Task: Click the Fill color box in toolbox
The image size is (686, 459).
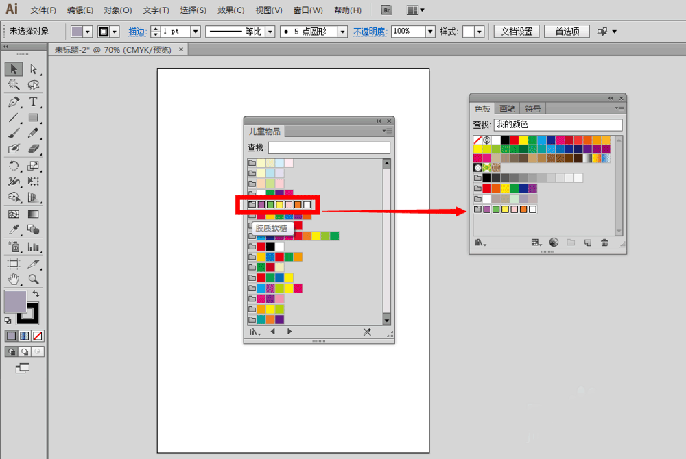Action: (16, 301)
